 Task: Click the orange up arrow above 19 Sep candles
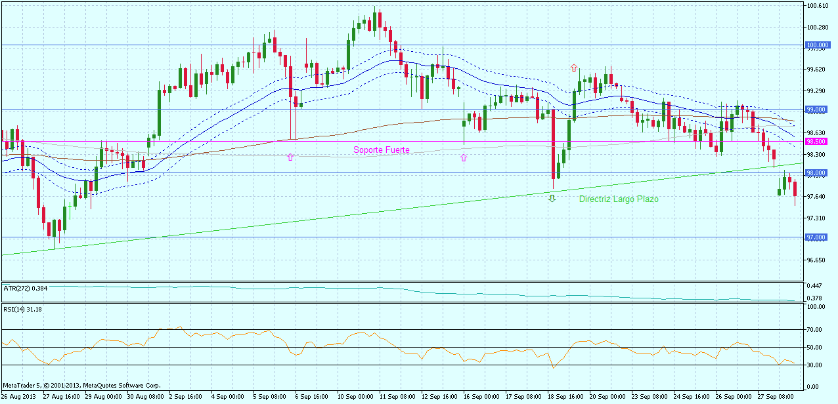coord(573,67)
